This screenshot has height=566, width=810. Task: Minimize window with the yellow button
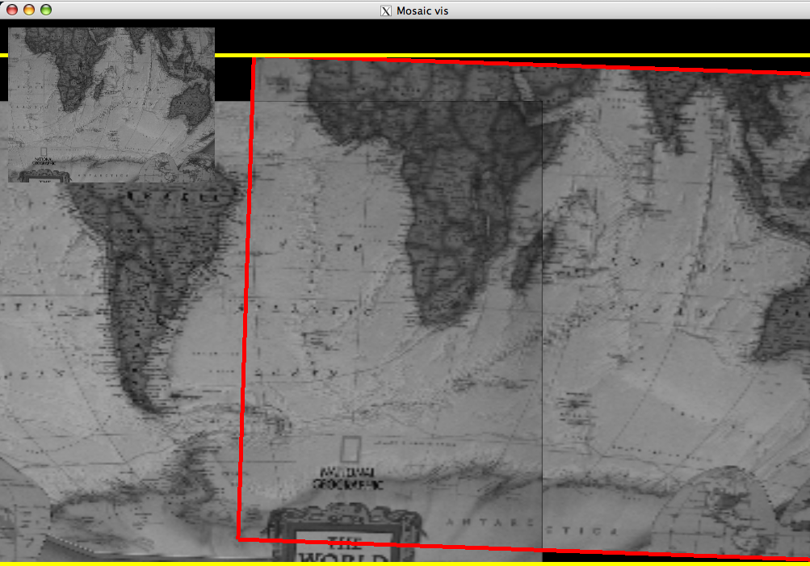29,10
